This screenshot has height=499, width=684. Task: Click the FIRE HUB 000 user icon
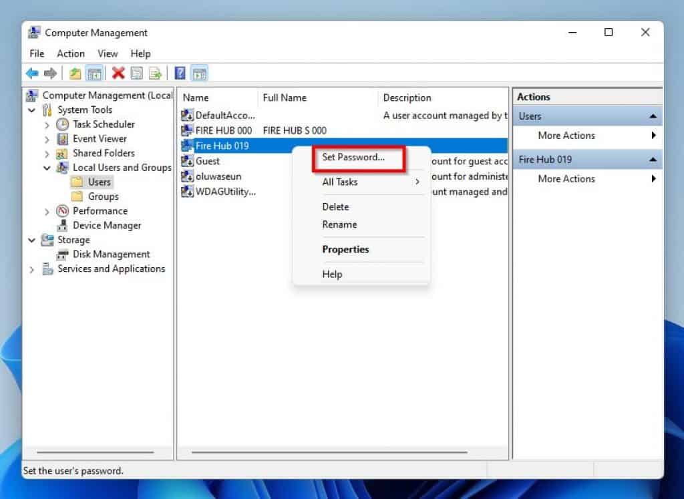[x=187, y=130]
